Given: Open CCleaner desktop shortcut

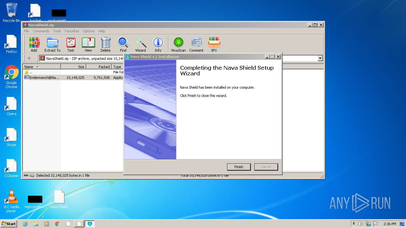Looking at the screenshot, I should [x=11, y=168].
